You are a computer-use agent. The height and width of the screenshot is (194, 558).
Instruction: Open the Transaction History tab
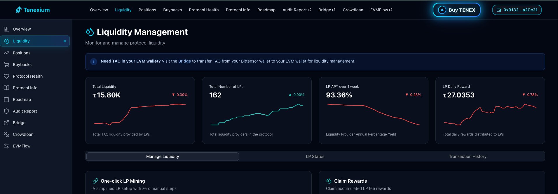[468, 156]
